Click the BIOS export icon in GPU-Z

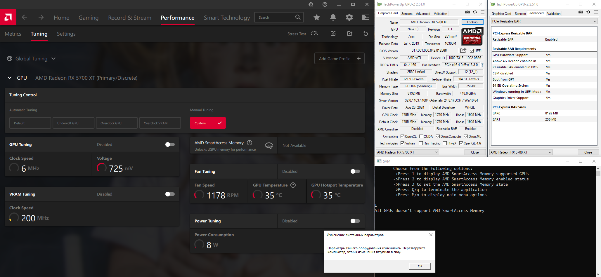point(463,50)
